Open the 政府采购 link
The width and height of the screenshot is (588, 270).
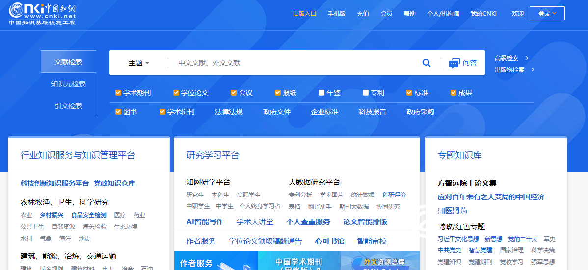pyautogui.click(x=420, y=112)
